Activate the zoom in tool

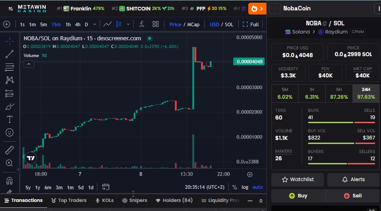coord(10,163)
